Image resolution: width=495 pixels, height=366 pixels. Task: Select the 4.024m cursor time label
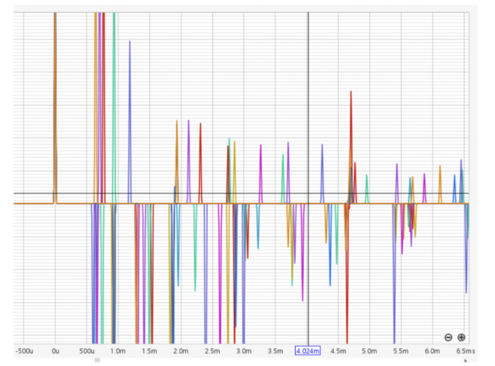(x=308, y=351)
